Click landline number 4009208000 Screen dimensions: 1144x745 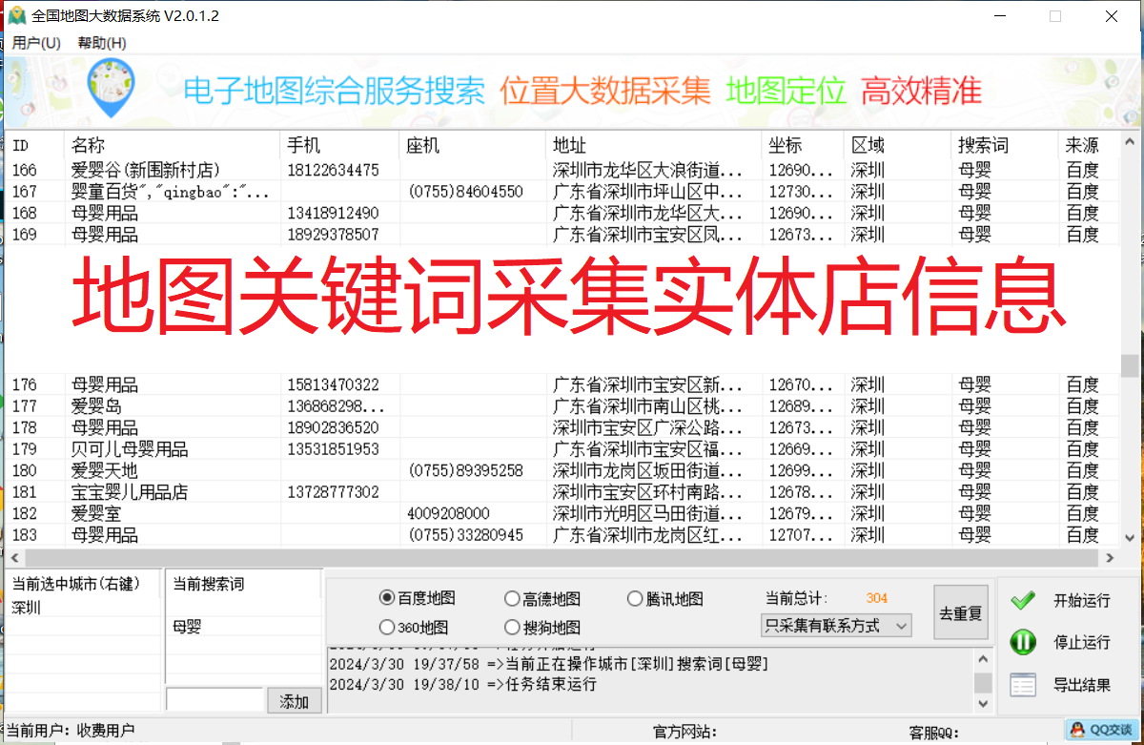[448, 513]
